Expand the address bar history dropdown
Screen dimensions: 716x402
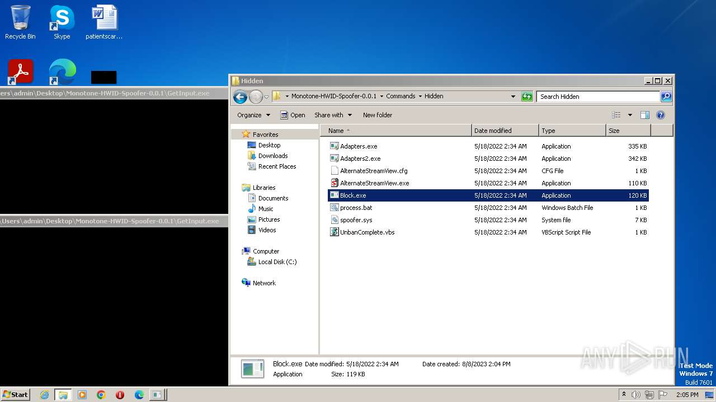click(513, 97)
